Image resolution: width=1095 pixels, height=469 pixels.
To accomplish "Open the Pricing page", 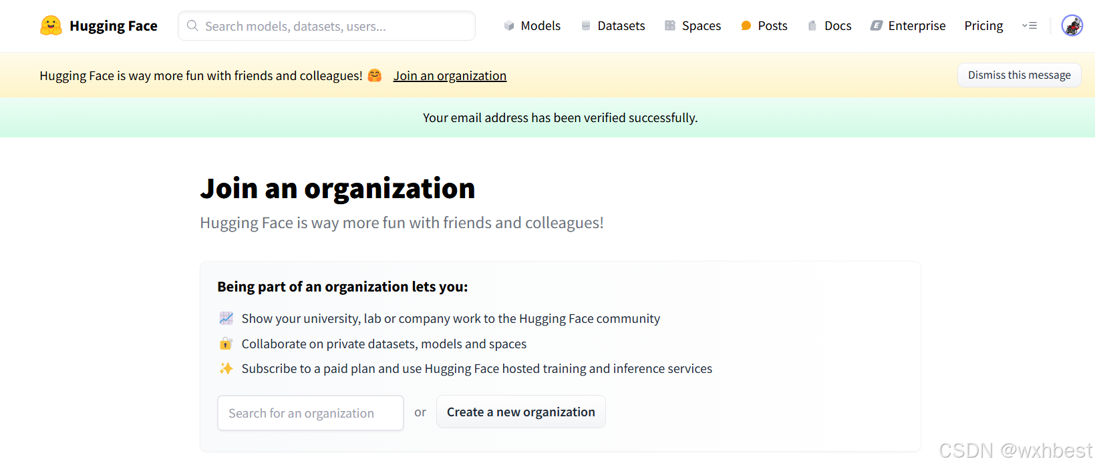I will click(x=983, y=26).
